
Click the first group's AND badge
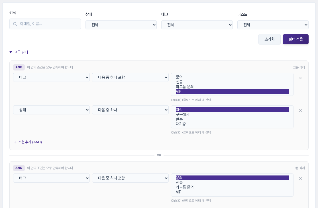[x=19, y=67]
